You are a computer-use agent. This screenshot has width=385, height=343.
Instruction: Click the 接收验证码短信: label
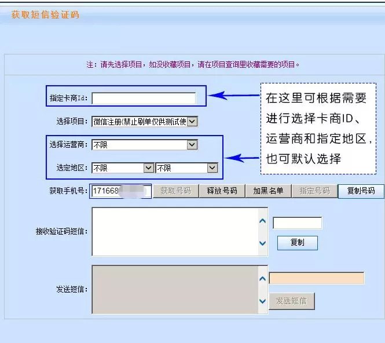click(61, 231)
